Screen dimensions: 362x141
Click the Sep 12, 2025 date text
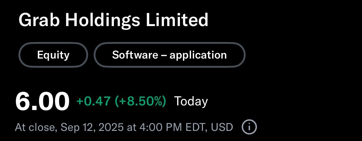(x=92, y=128)
